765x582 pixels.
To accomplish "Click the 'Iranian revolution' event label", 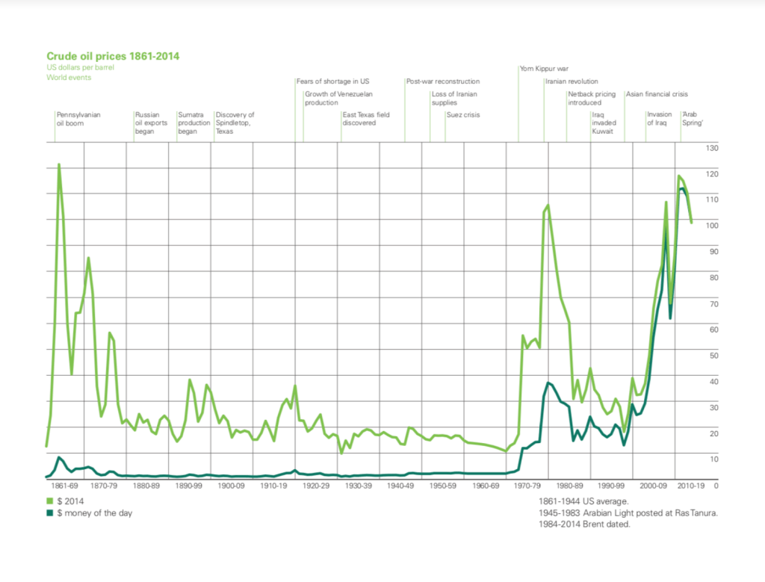I will pos(572,81).
